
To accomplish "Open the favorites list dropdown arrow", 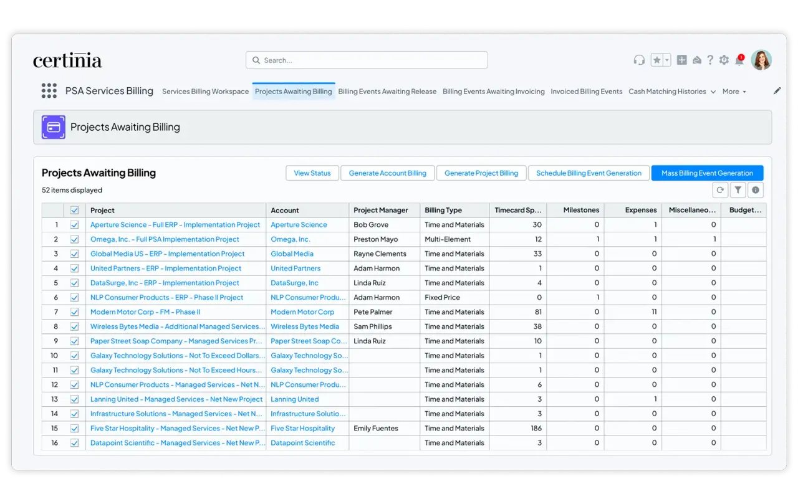I will [x=667, y=60].
